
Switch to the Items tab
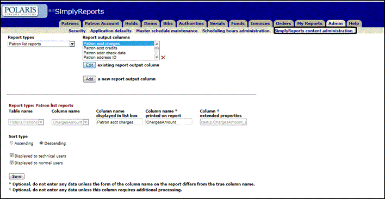[150, 23]
